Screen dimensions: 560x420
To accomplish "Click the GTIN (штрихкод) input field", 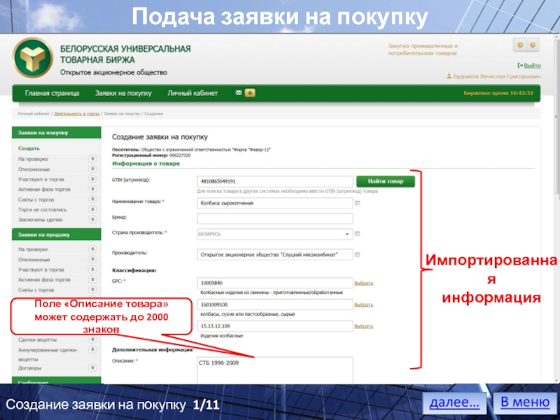I will (x=274, y=181).
